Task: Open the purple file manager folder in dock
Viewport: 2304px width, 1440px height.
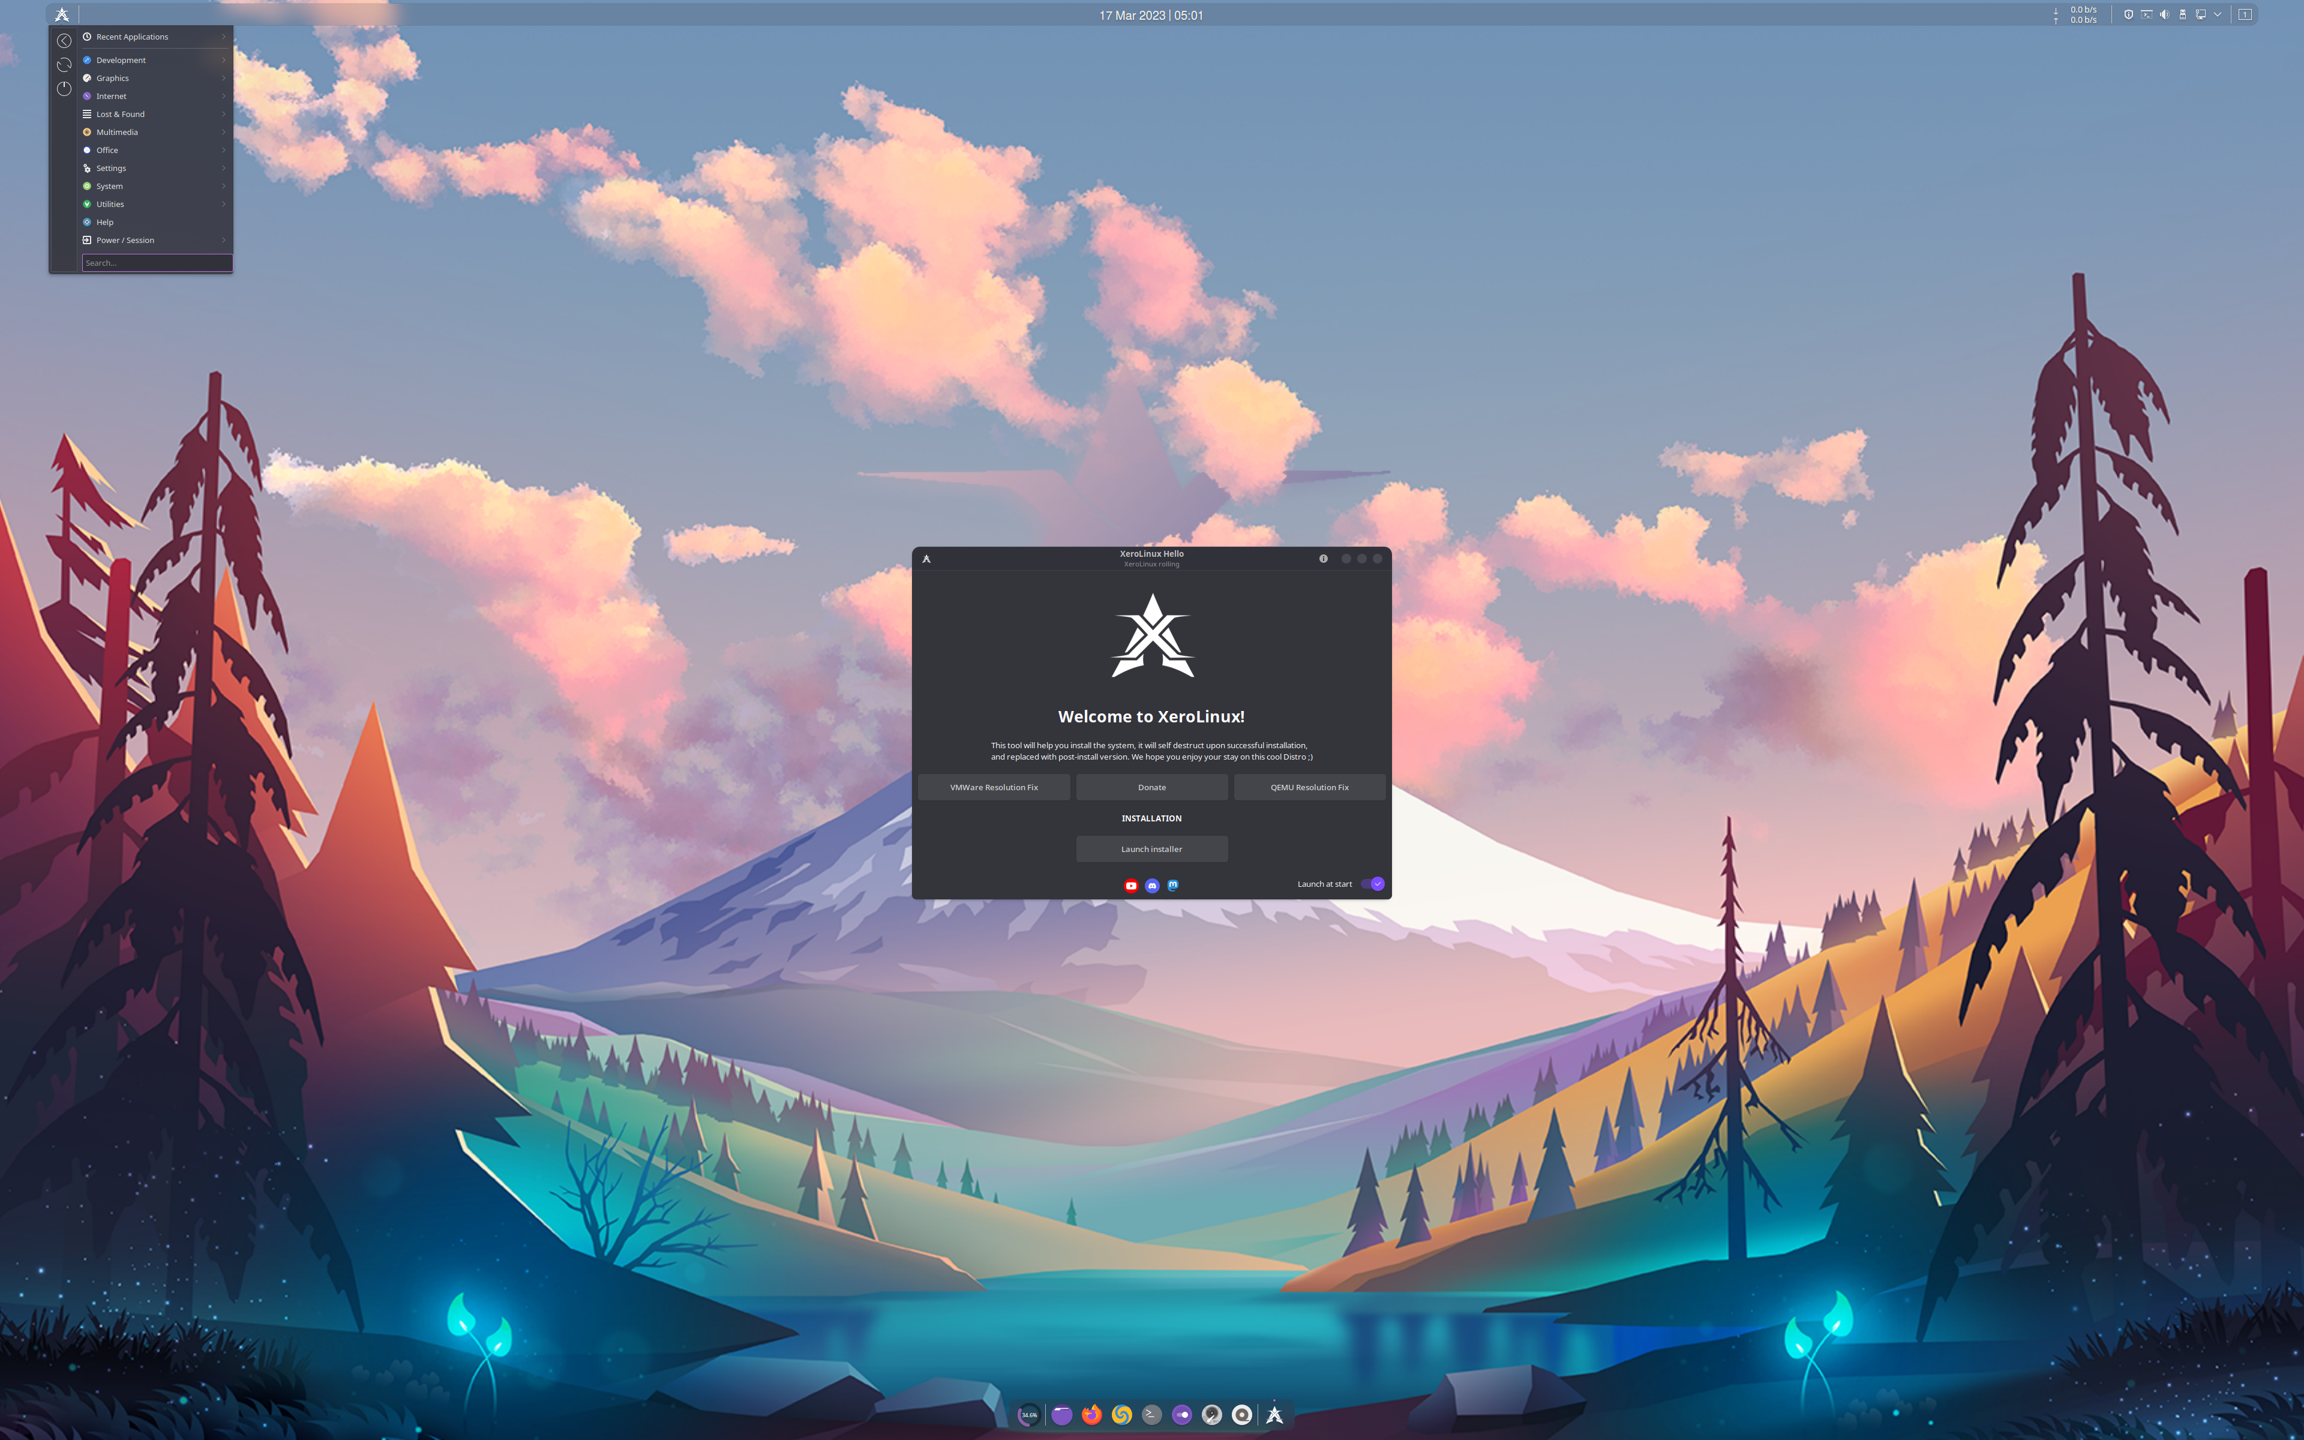Action: [1061, 1414]
